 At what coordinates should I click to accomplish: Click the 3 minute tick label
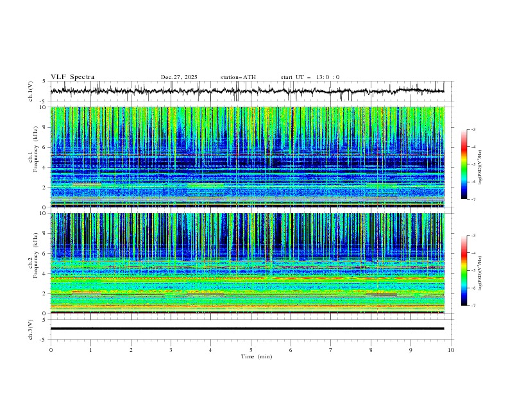[x=171, y=350]
